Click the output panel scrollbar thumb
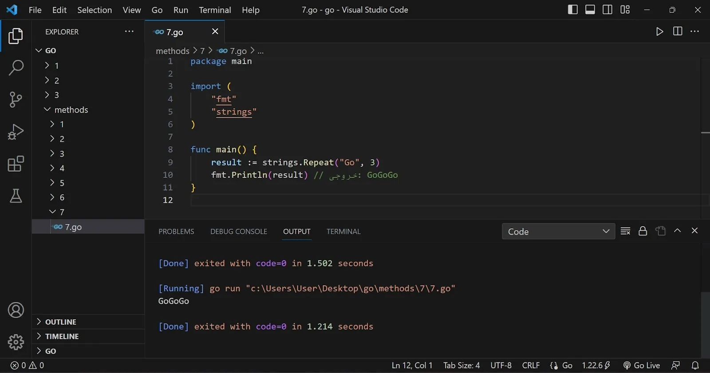Screen dimensions: 710x373 [706, 325]
